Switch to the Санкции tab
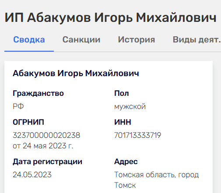The width and height of the screenshot is (221, 193). point(81,40)
